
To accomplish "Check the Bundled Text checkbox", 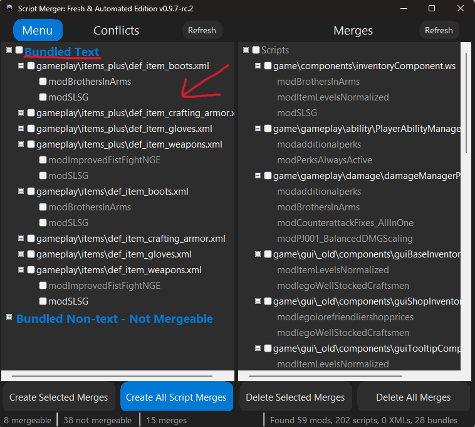I will 19,50.
